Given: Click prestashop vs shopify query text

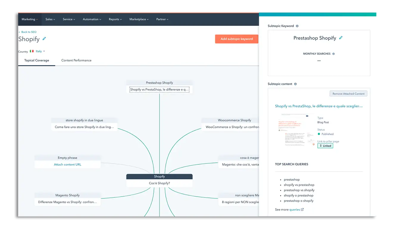Looking at the screenshot, I should pos(299,190).
